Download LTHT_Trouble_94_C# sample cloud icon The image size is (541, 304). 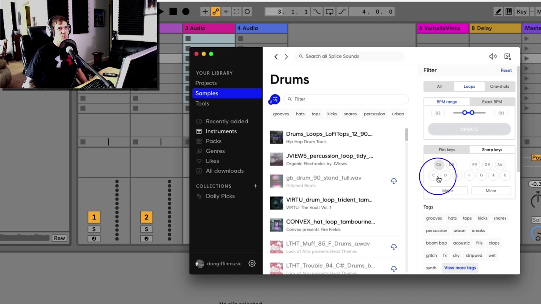393,269
